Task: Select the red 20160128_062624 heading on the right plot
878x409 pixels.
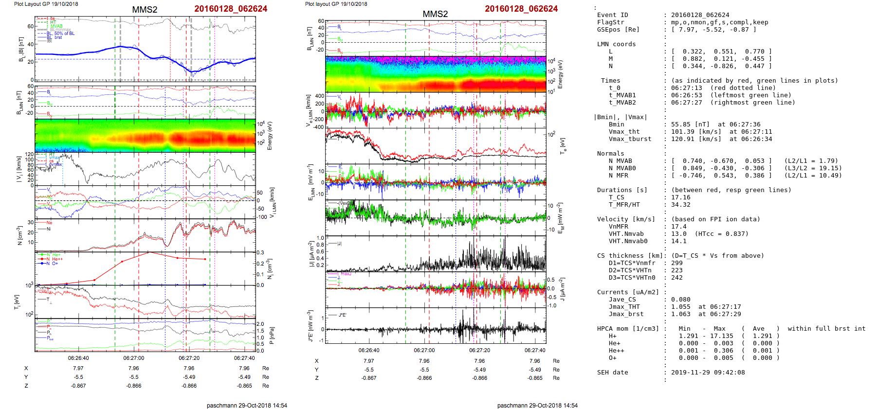Action: pos(521,9)
